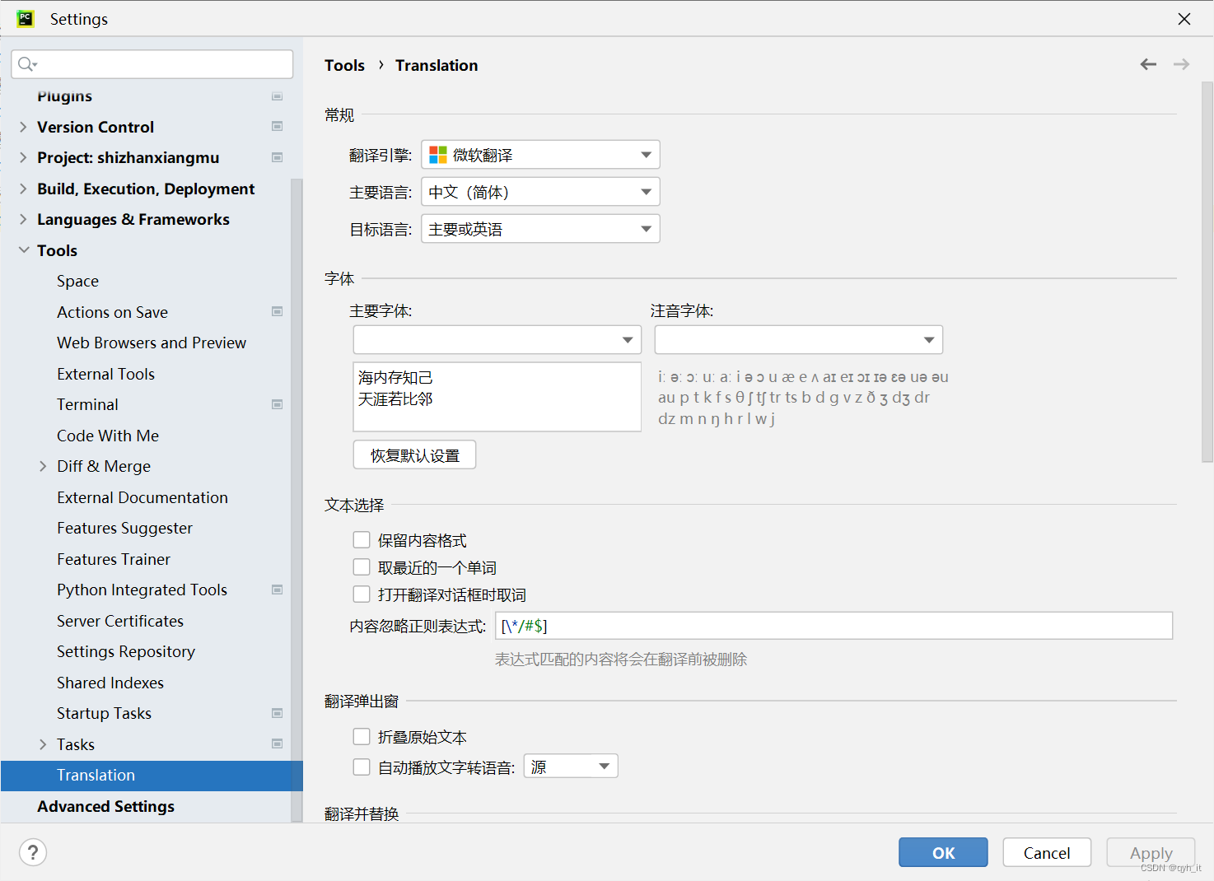Click the Tools breadcrumb at the top
The height and width of the screenshot is (881, 1214).
[344, 65]
